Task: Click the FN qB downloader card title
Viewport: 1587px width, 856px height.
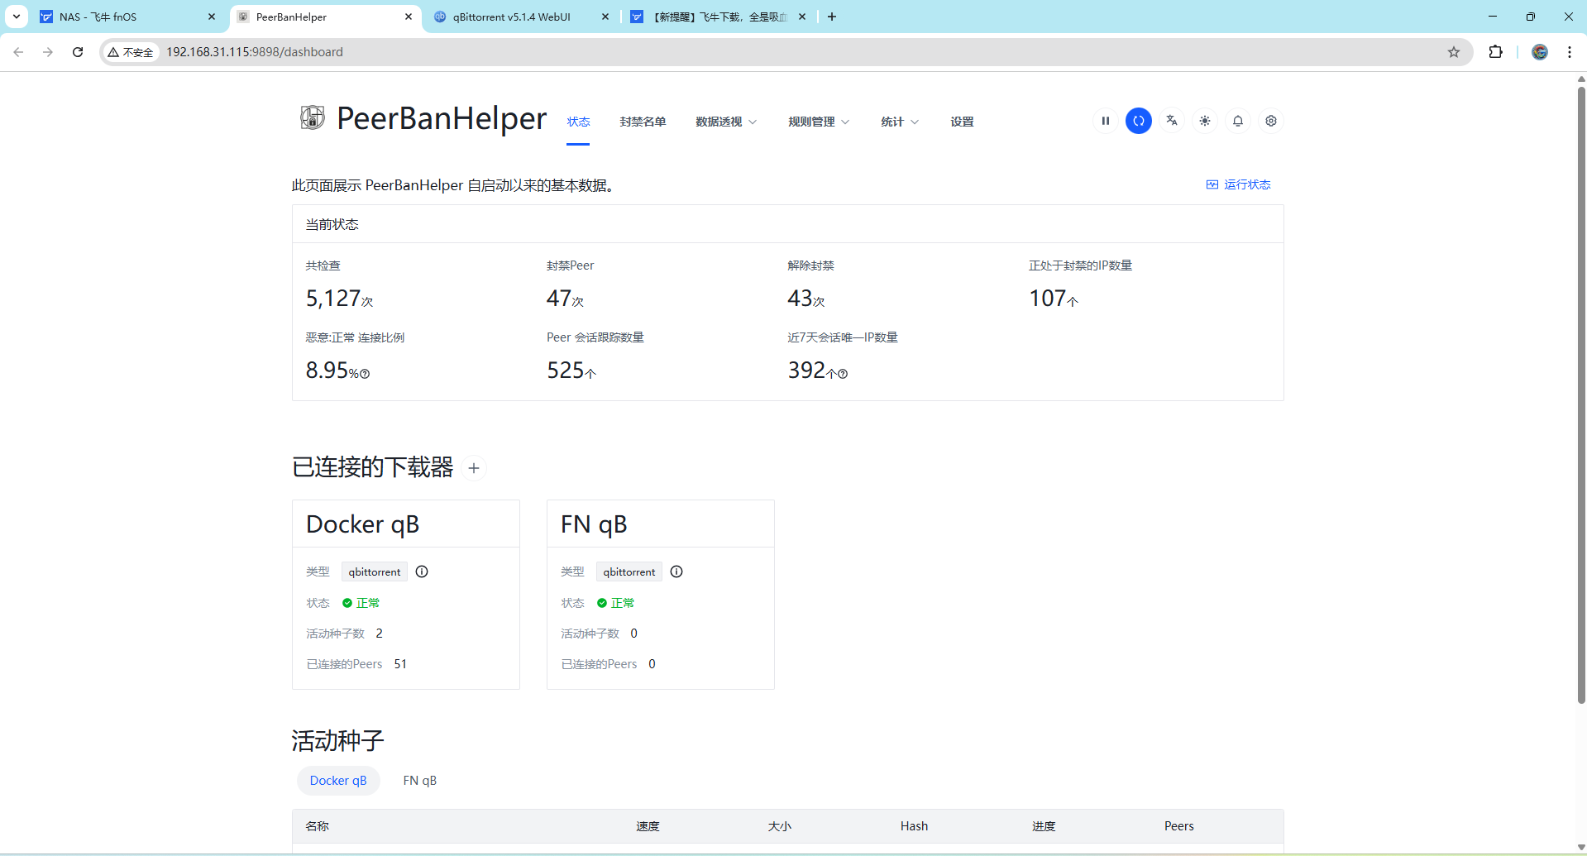Action: pos(594,524)
